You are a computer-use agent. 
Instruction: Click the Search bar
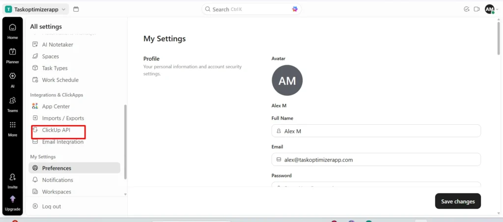click(x=251, y=9)
